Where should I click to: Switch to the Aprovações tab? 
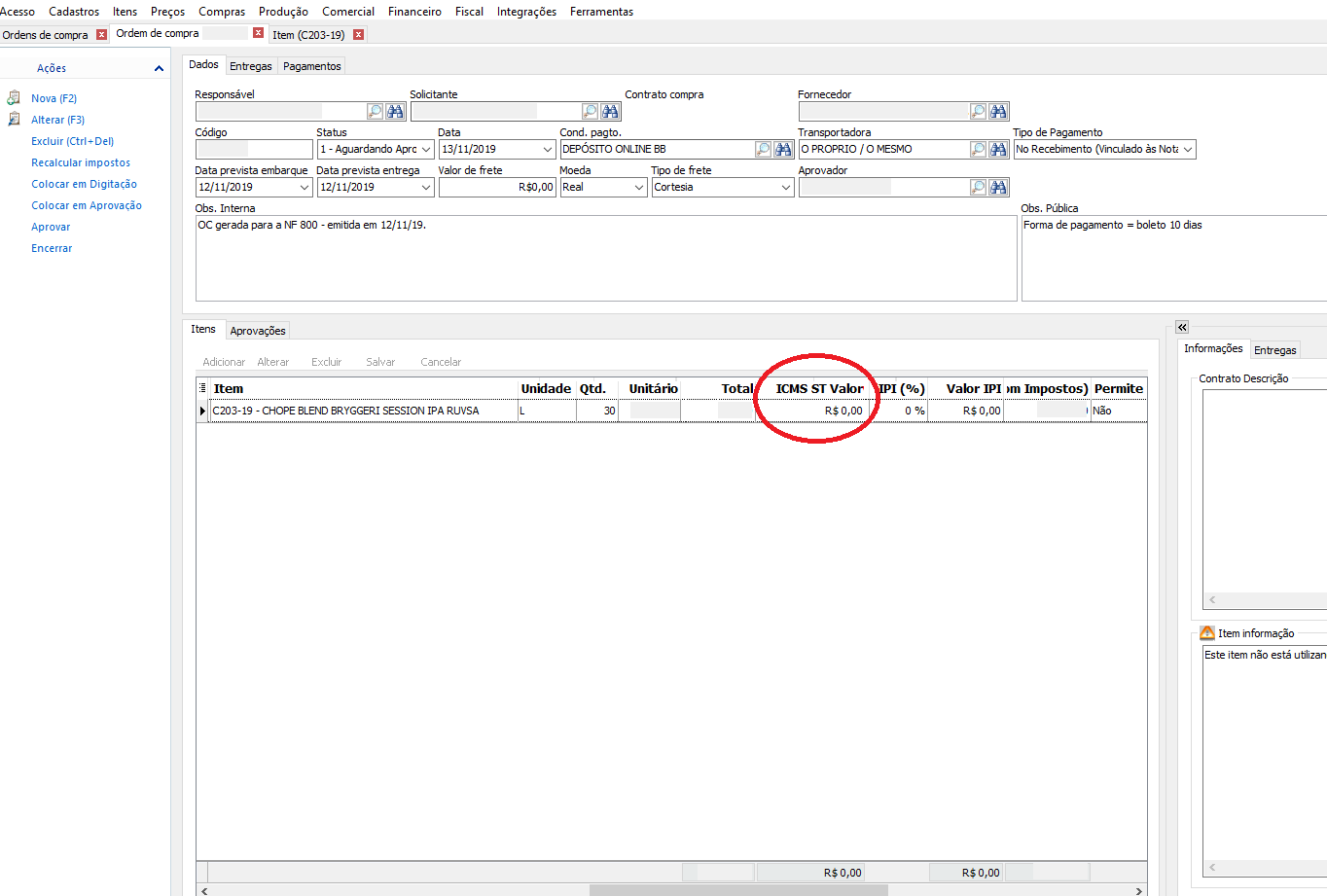tap(258, 331)
